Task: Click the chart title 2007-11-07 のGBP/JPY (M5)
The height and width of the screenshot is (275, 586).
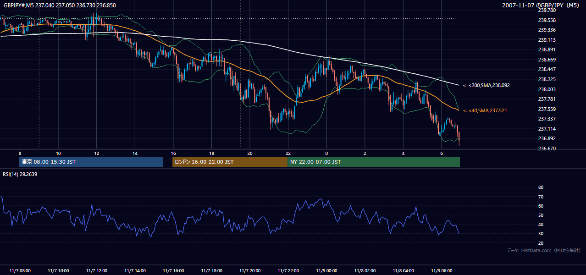Action: (x=542, y=5)
